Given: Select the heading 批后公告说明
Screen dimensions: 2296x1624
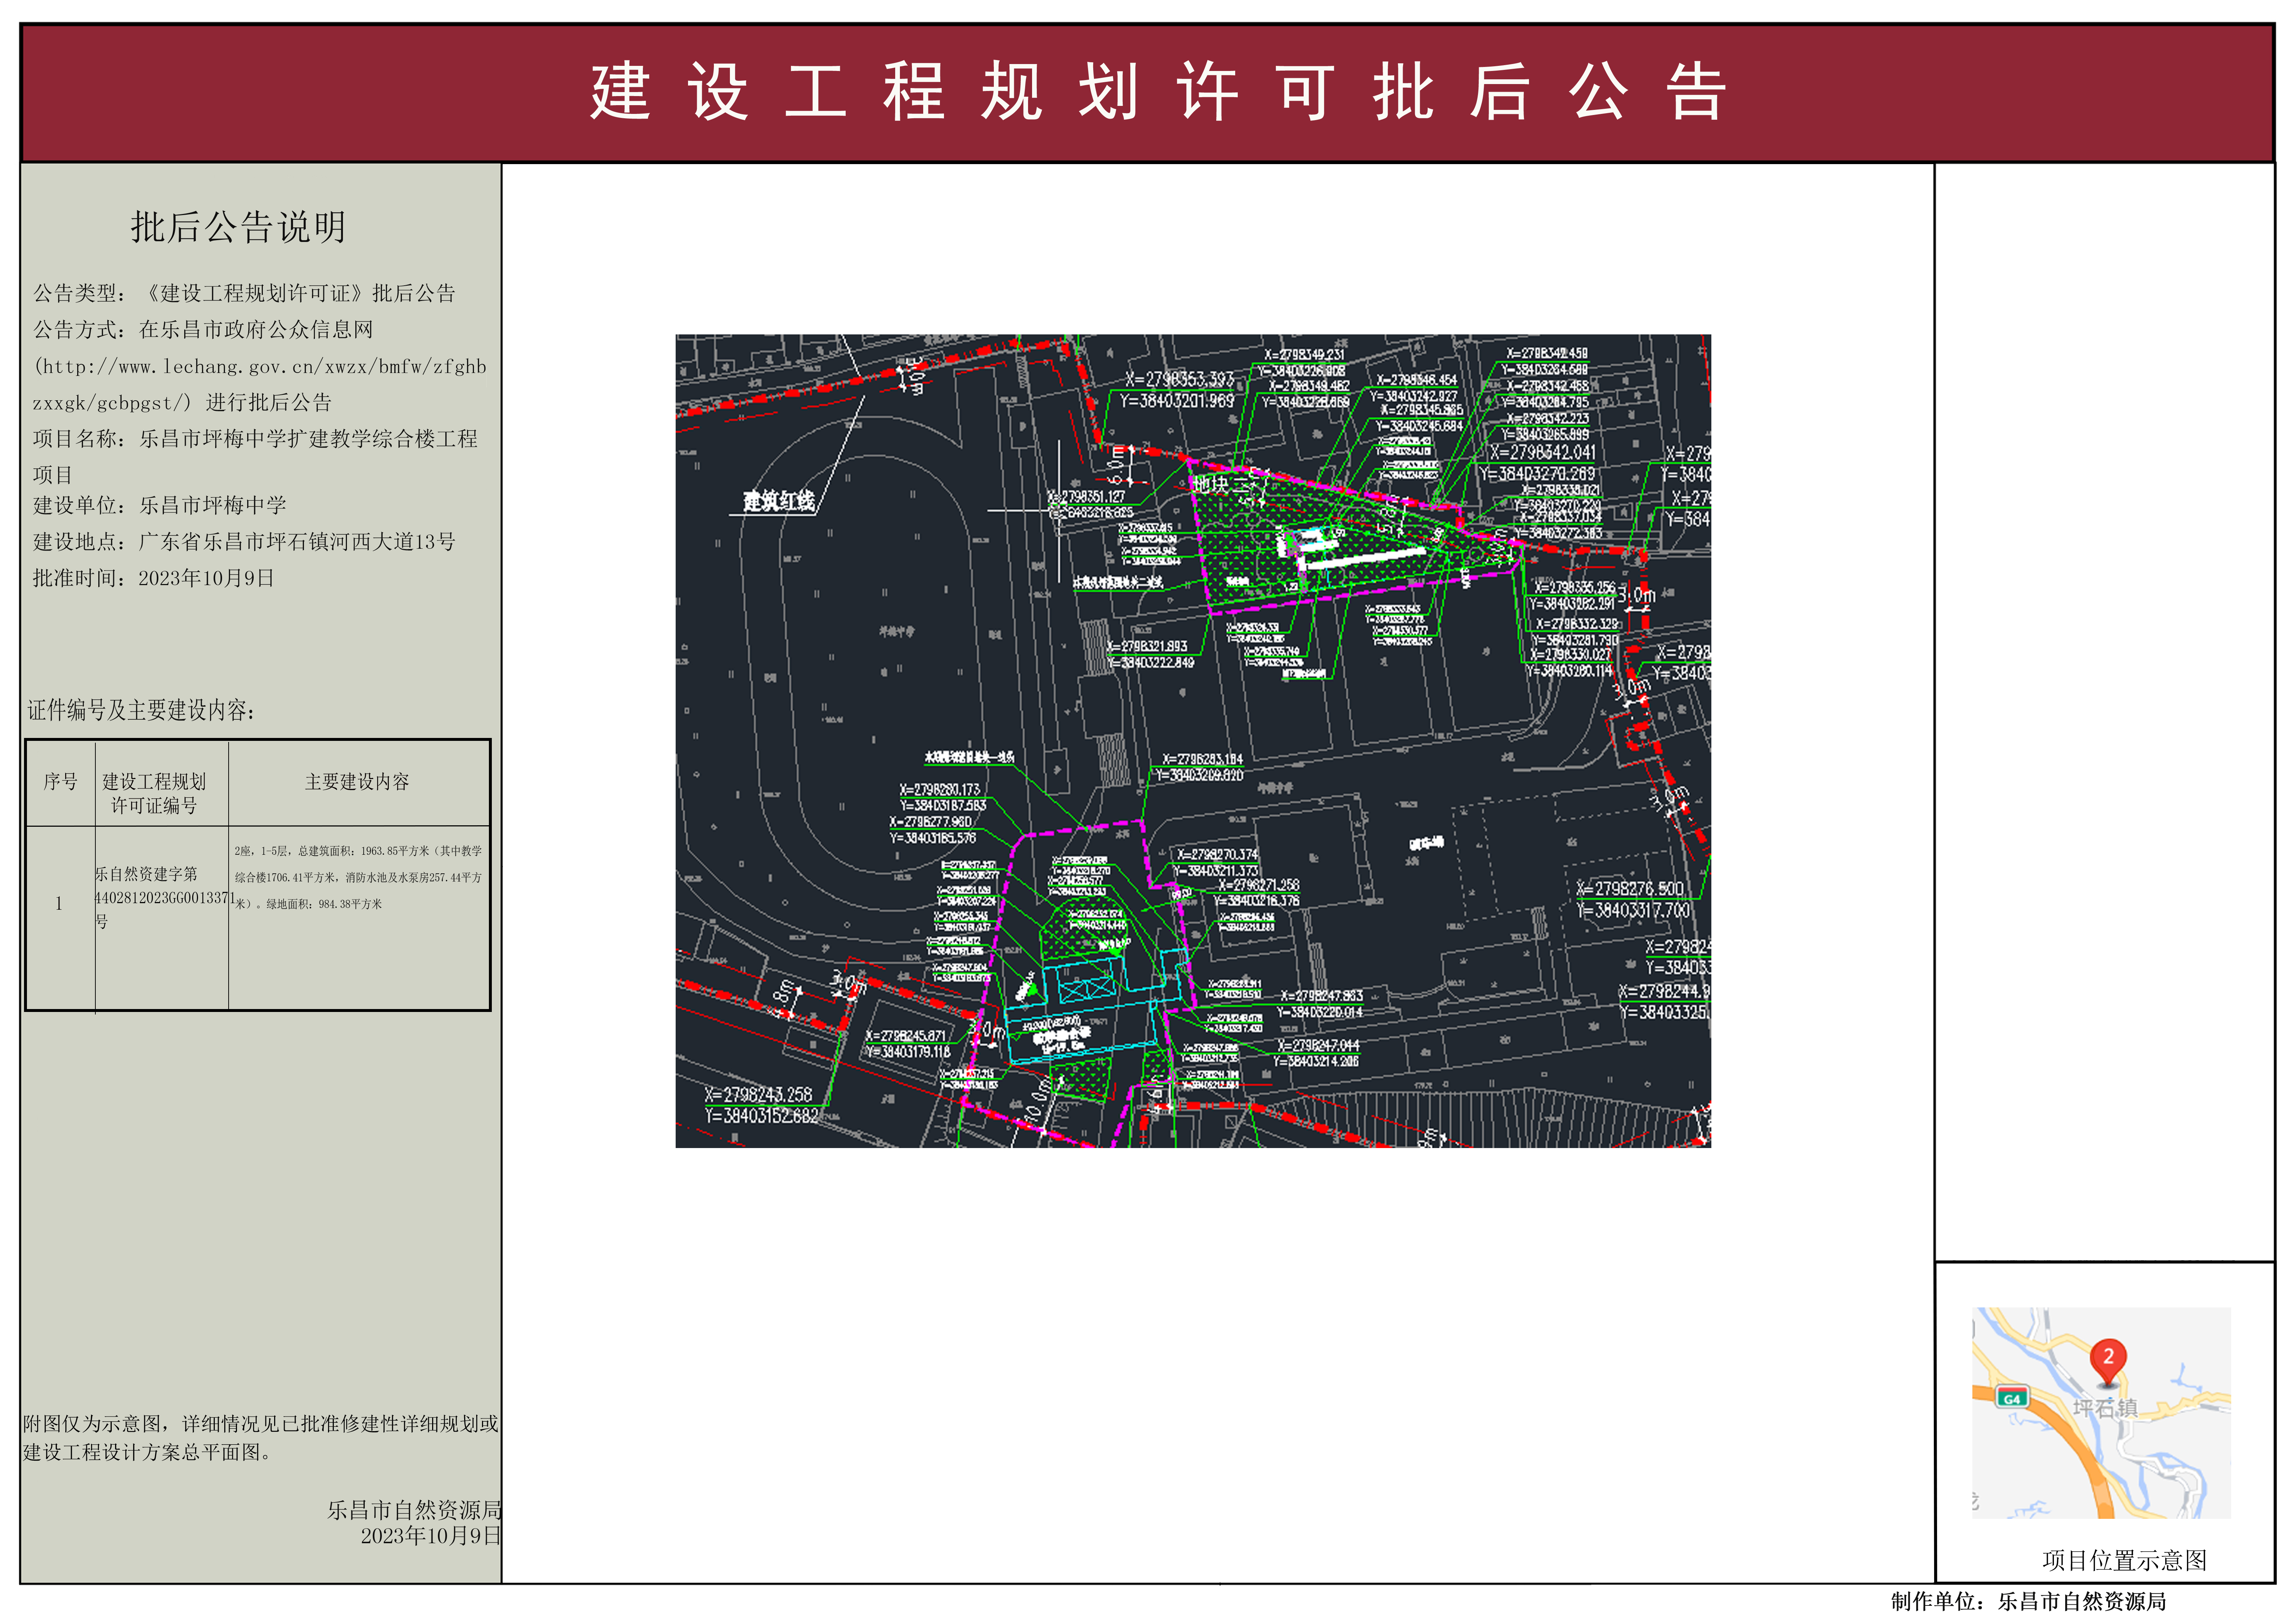Looking at the screenshot, I should (238, 227).
